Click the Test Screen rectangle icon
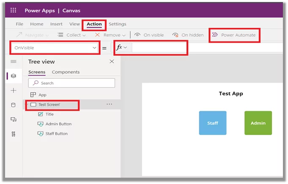The height and width of the screenshot is (184, 288). (33, 105)
